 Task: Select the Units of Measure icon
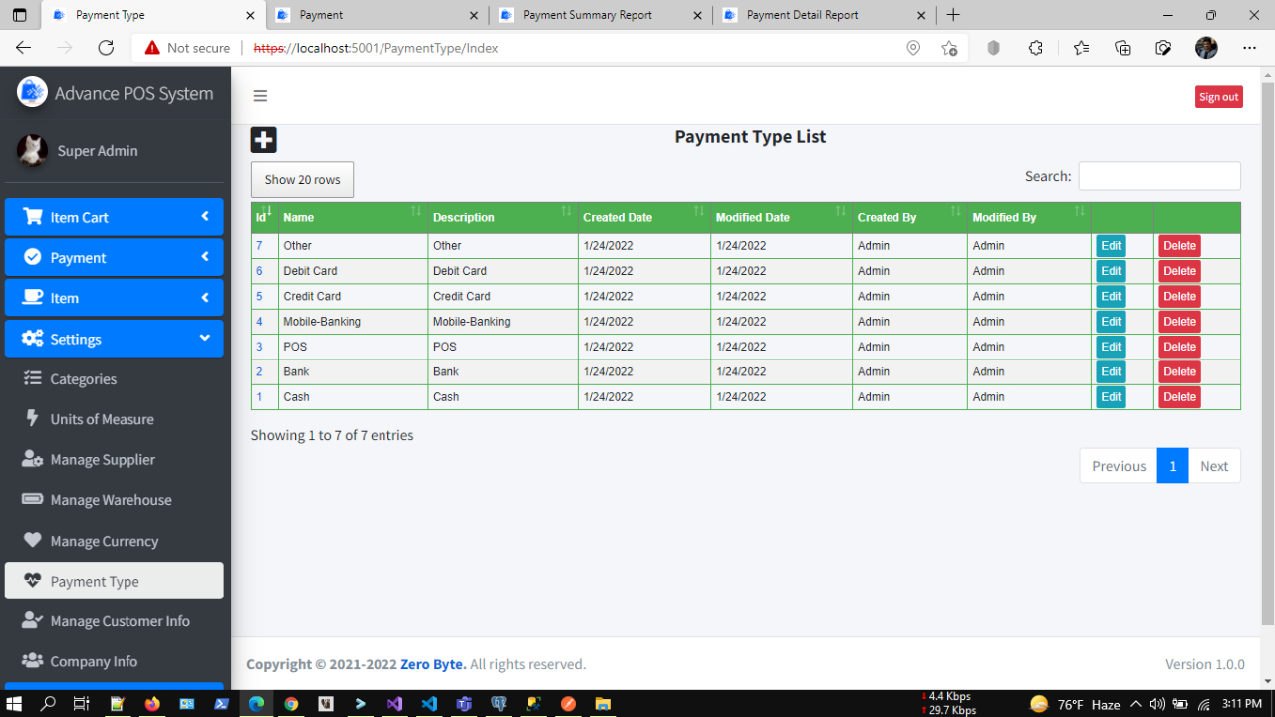point(31,419)
